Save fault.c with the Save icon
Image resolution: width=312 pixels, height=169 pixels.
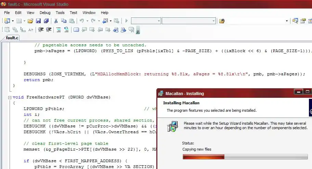(x=38, y=21)
